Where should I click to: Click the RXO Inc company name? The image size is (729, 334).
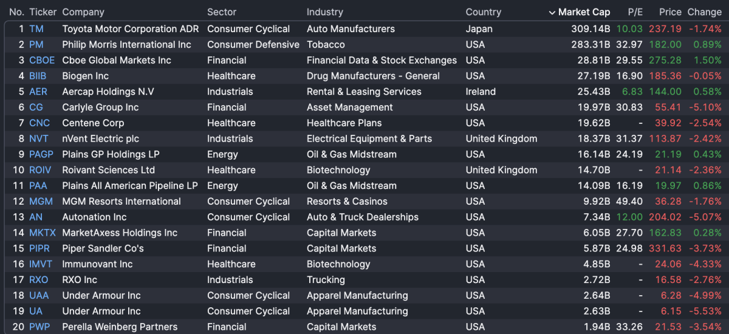click(x=80, y=280)
